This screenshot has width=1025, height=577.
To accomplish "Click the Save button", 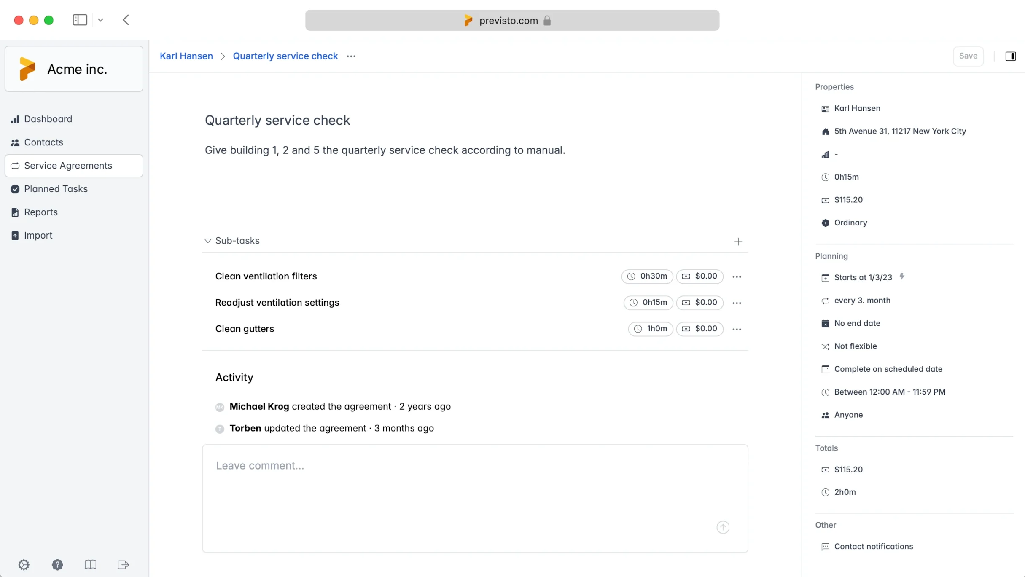I will pyautogui.click(x=968, y=56).
